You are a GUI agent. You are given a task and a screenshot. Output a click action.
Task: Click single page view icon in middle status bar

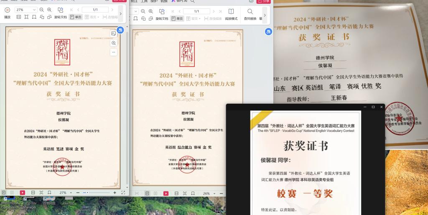coord(147,193)
